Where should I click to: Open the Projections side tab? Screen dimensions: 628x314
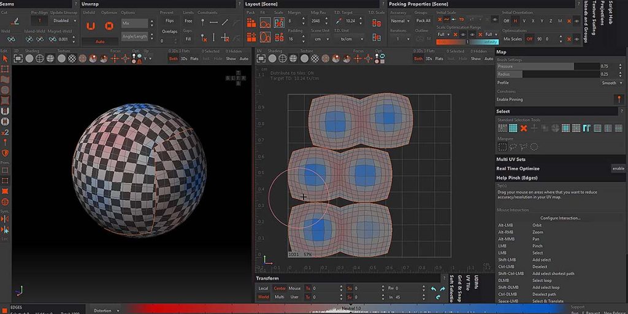[602, 12]
